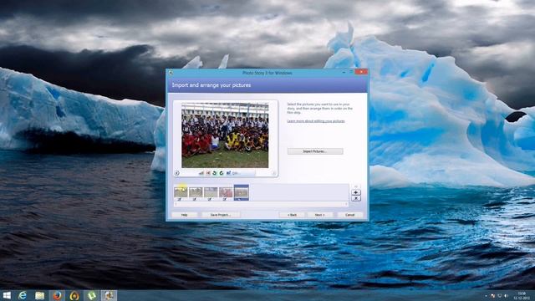Open Learn more about editing your pictures link
535x301 pixels.
click(316, 121)
